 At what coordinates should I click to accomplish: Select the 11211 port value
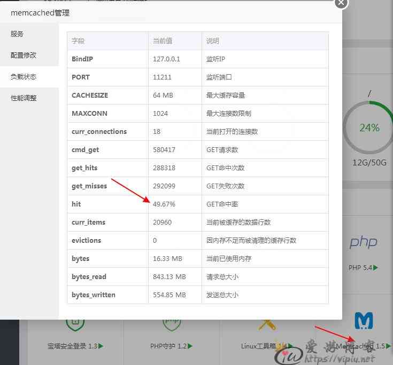coord(162,77)
